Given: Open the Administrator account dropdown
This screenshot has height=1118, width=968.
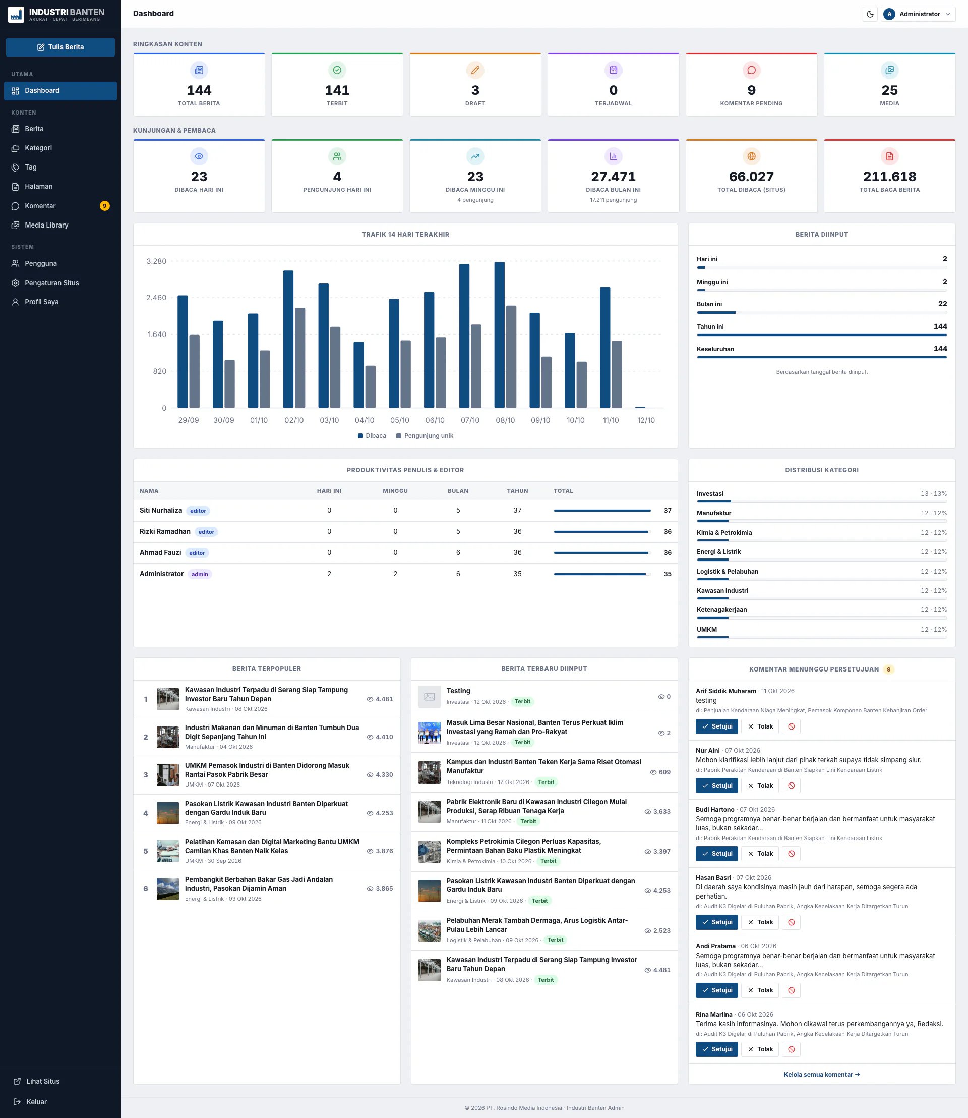Looking at the screenshot, I should 918,14.
